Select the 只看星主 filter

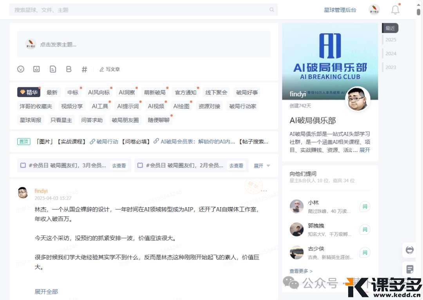[x=61, y=120]
